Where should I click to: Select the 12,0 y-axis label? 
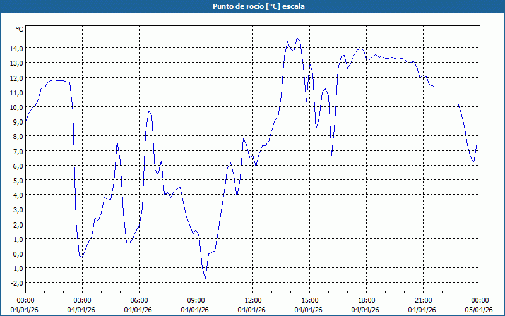16,78
